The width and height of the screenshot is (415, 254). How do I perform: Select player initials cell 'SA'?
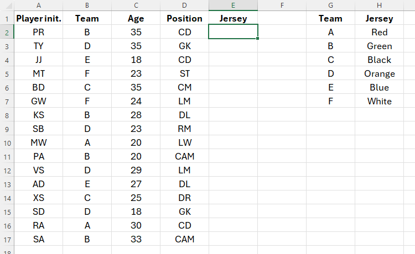38,239
